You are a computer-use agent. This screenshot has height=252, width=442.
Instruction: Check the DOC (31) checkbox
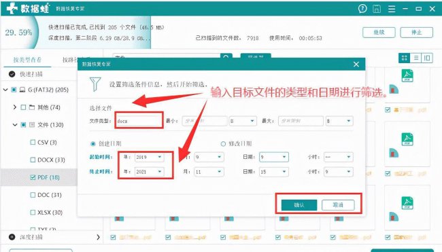pos(33,195)
